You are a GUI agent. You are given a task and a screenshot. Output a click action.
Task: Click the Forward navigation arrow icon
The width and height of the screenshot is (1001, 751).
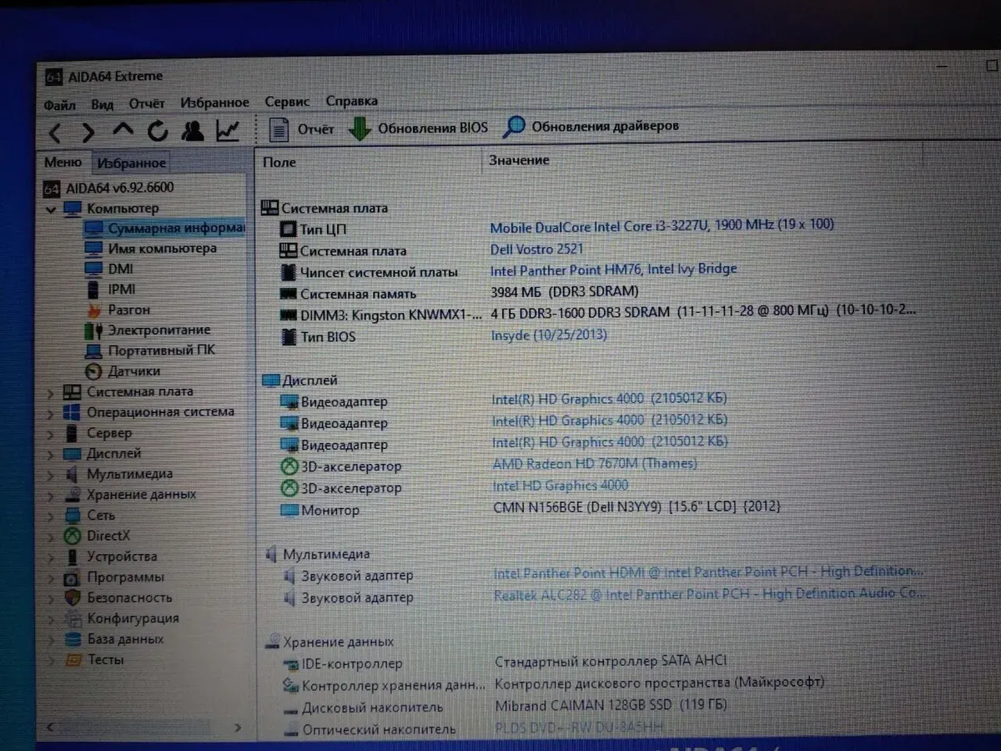88,132
